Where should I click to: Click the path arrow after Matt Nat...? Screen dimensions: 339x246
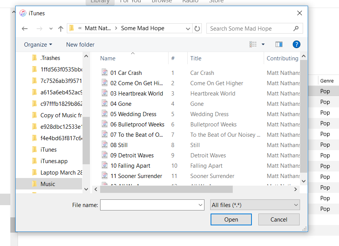pyautogui.click(x=116, y=28)
